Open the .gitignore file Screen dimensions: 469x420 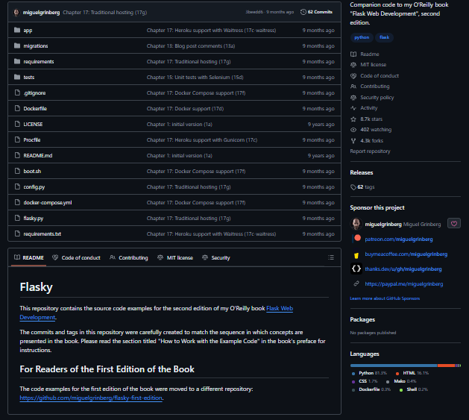pyautogui.click(x=34, y=93)
